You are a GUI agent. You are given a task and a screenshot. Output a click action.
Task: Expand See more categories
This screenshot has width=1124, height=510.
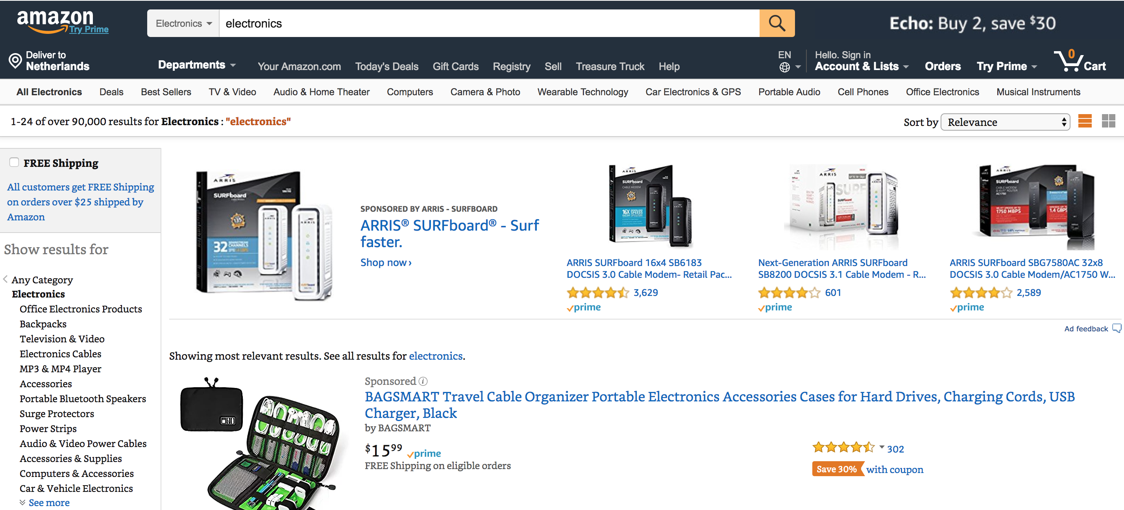(x=48, y=503)
